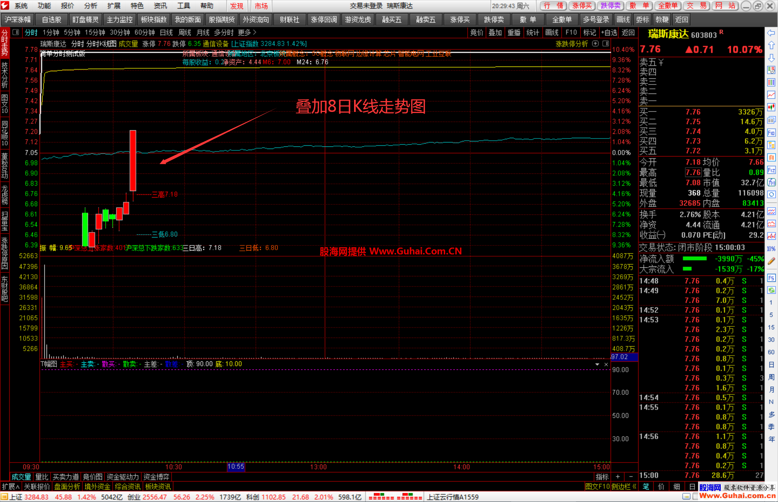778x502 pixels.
Task: Click the colored quote grid icon
Action: pos(771,82)
